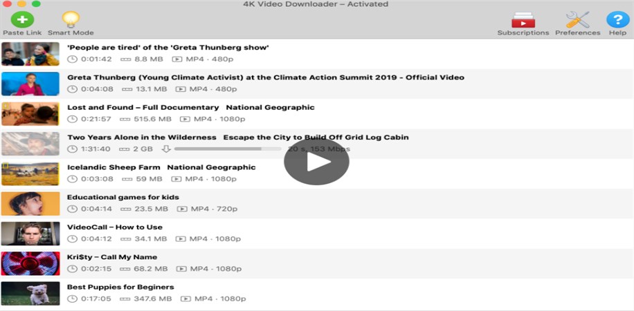634x311 pixels.
Task: Click the '0:21:57' duration text
Action: pyautogui.click(x=96, y=119)
